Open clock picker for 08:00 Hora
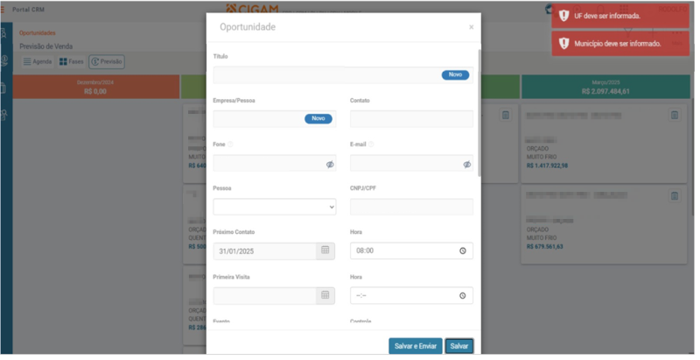Screen dimensions: 700x360 point(463,251)
